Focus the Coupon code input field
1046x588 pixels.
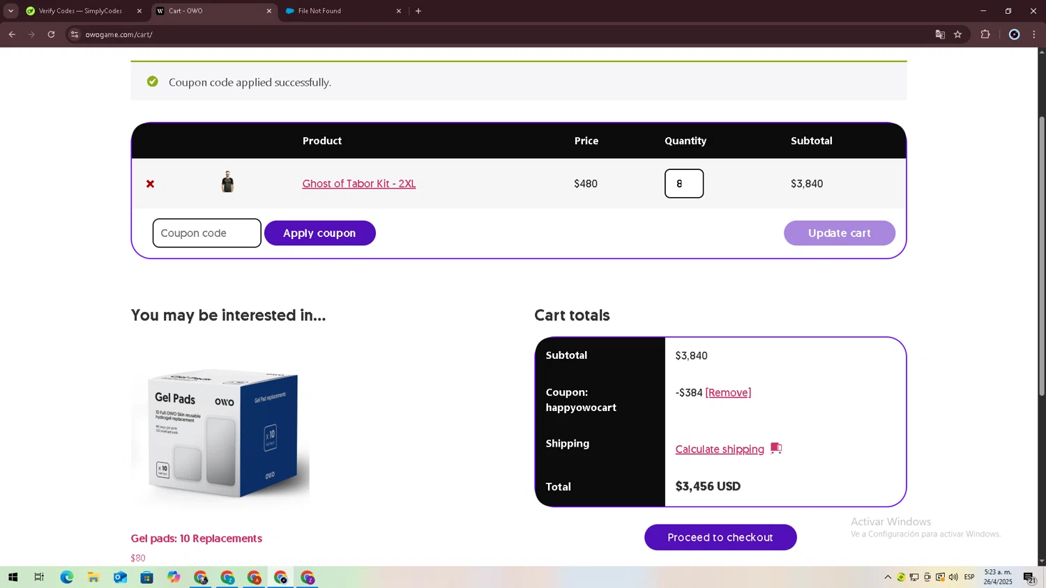click(207, 233)
